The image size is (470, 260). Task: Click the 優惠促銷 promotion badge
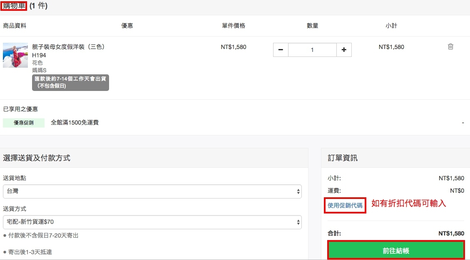24,123
